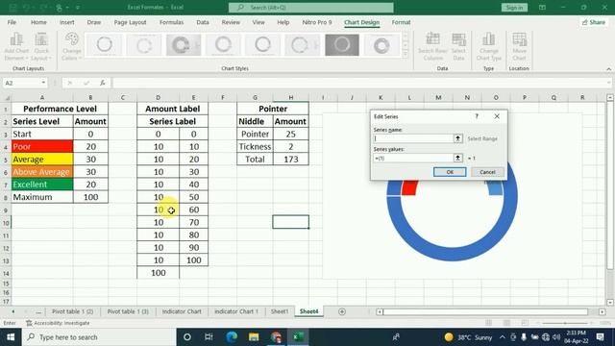615x346 pixels.
Task: Click the Sign in button
Action: [x=514, y=8]
